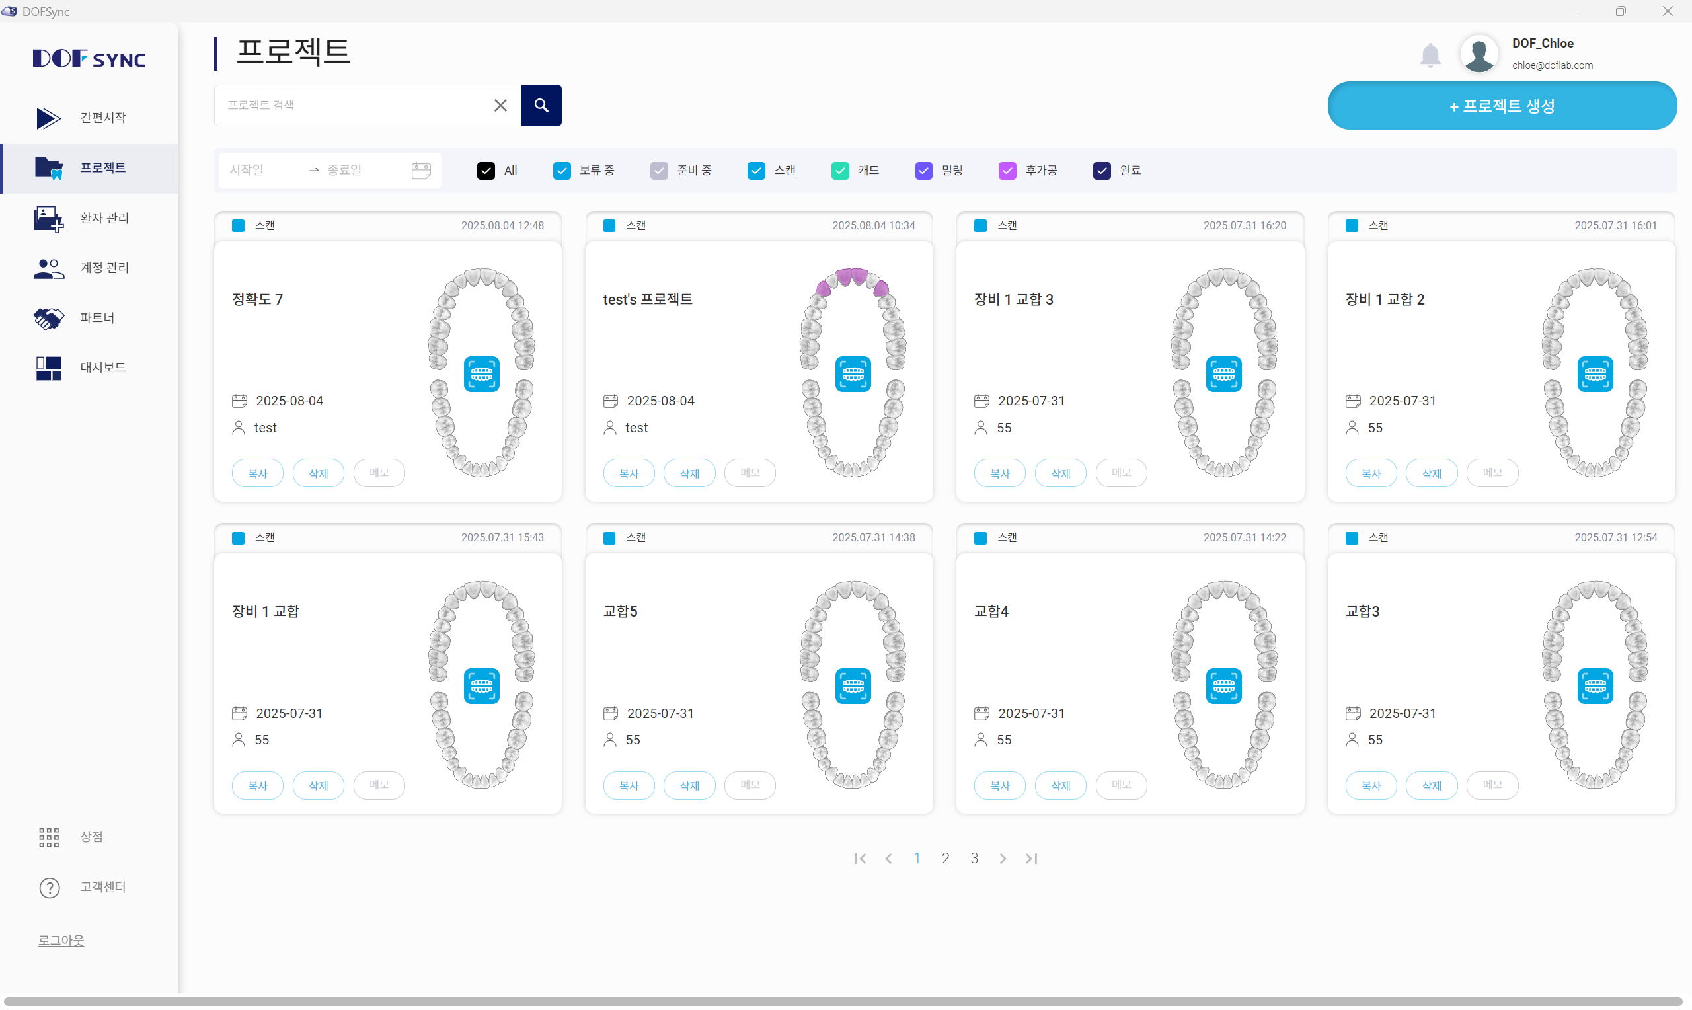Viewport: 1692px width, 1010px height.
Task: Jump to last page arrow
Action: click(1030, 859)
